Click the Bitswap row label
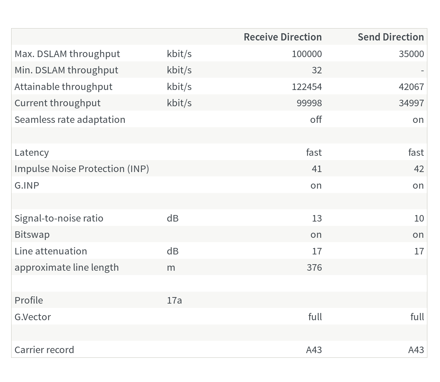 click(32, 235)
